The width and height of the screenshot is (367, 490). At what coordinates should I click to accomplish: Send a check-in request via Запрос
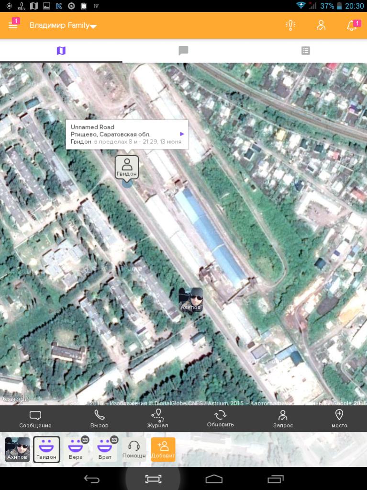coord(283,419)
